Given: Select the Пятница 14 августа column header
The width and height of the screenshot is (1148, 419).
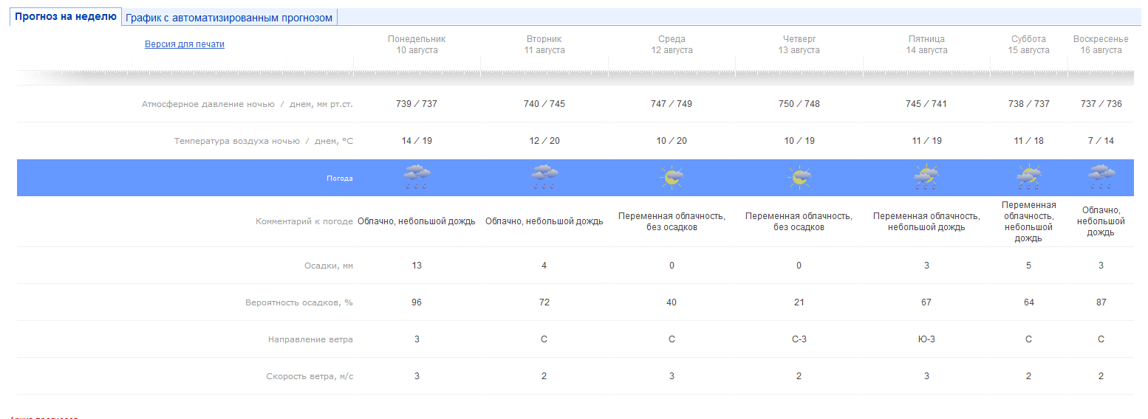Looking at the screenshot, I should click(926, 44).
